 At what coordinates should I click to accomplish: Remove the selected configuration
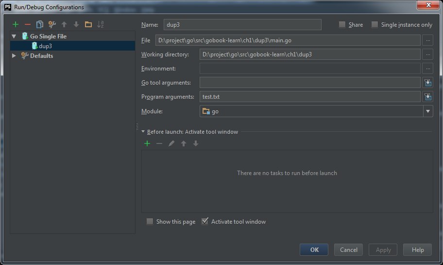click(27, 24)
